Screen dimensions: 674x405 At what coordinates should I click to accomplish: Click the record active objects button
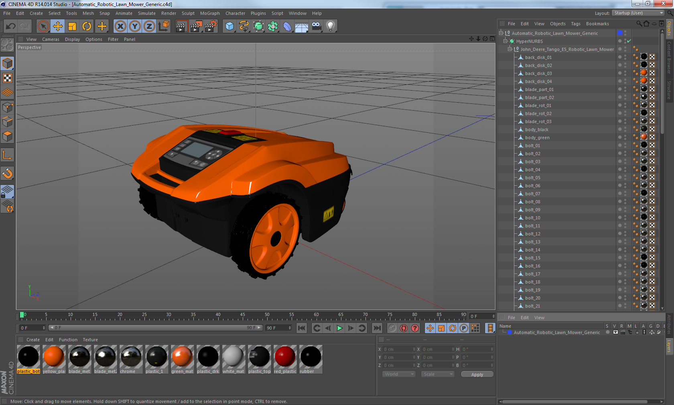[x=392, y=328]
